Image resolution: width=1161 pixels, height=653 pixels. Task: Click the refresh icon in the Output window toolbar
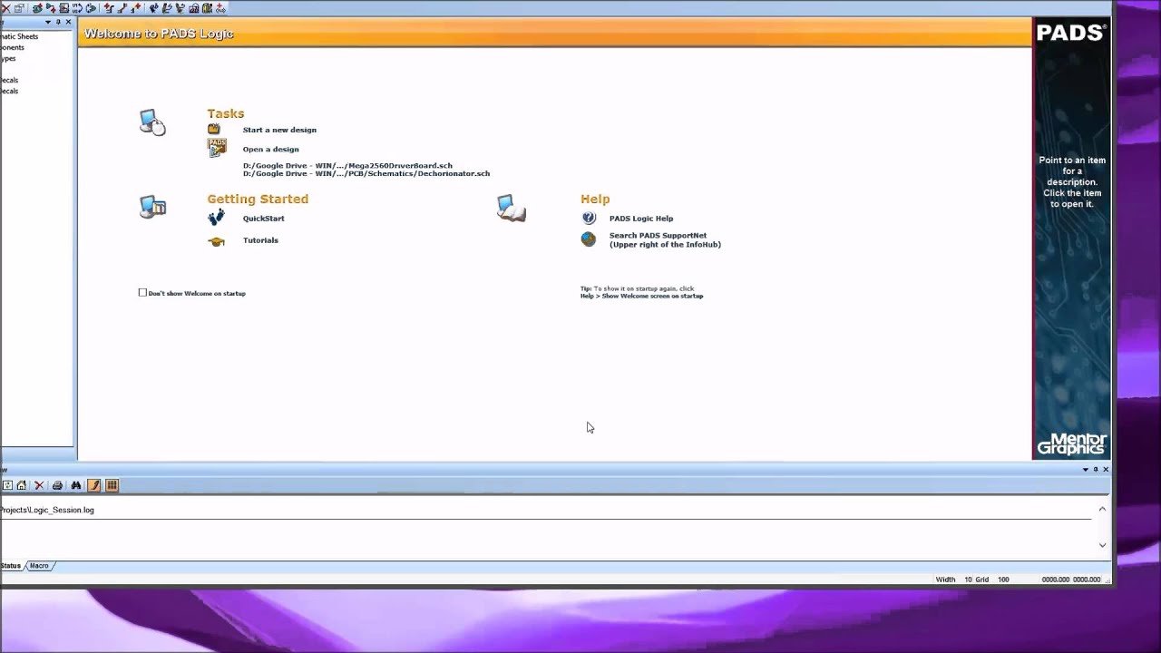coord(7,485)
